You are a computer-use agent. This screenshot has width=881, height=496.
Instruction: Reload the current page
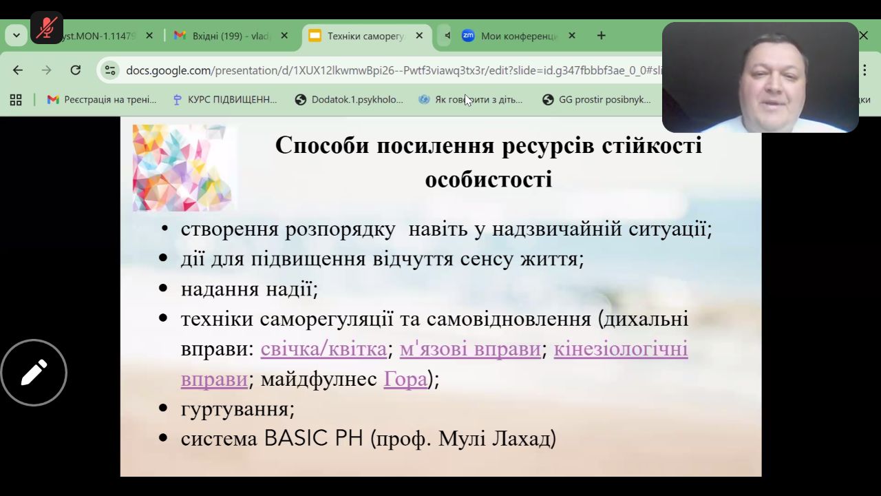76,70
